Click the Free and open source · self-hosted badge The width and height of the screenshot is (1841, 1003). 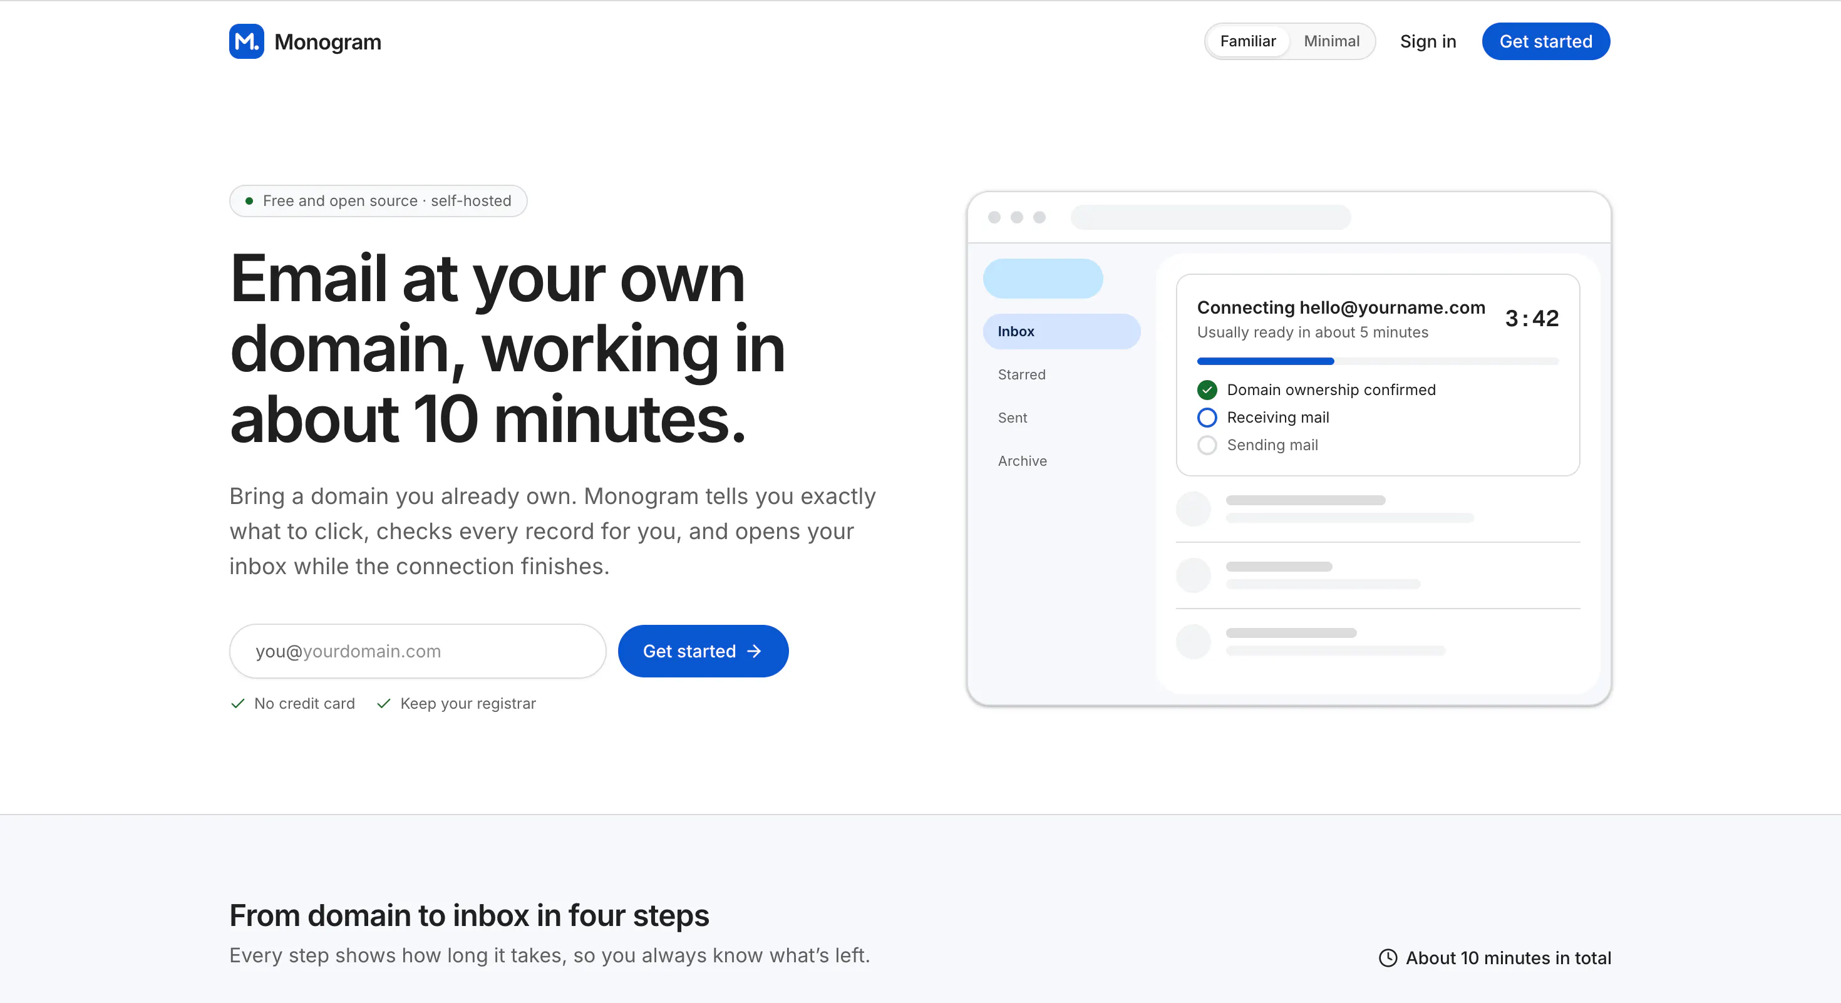click(x=378, y=202)
